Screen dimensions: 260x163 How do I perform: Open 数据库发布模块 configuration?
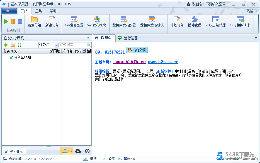pyautogui.click(x=153, y=22)
